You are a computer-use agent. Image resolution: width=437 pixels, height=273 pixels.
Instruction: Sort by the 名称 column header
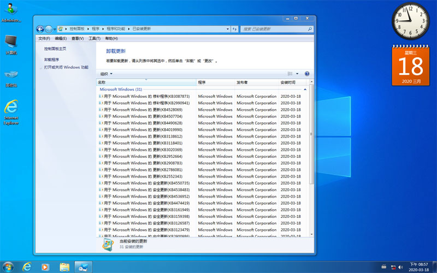pyautogui.click(x=146, y=82)
